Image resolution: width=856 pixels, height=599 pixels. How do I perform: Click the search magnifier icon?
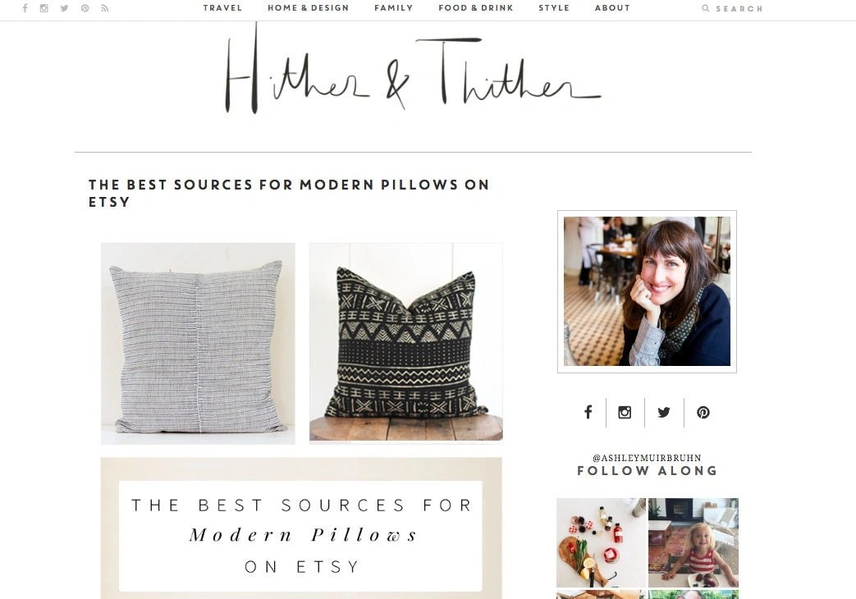coord(705,8)
